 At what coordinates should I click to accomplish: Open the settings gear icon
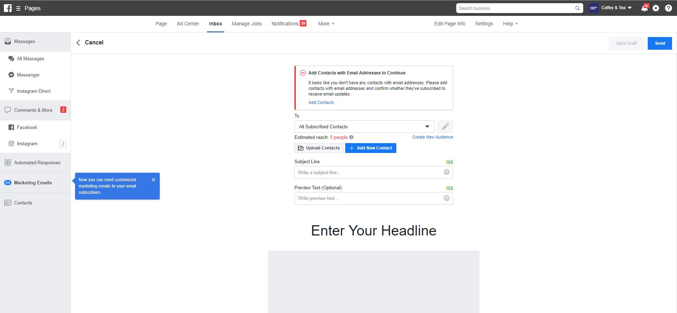pyautogui.click(x=656, y=8)
